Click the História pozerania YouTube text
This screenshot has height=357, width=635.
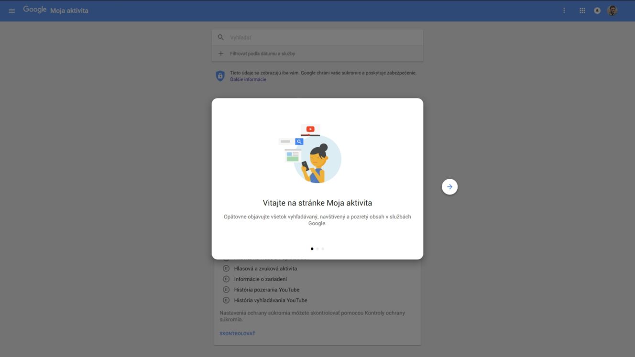(x=267, y=290)
